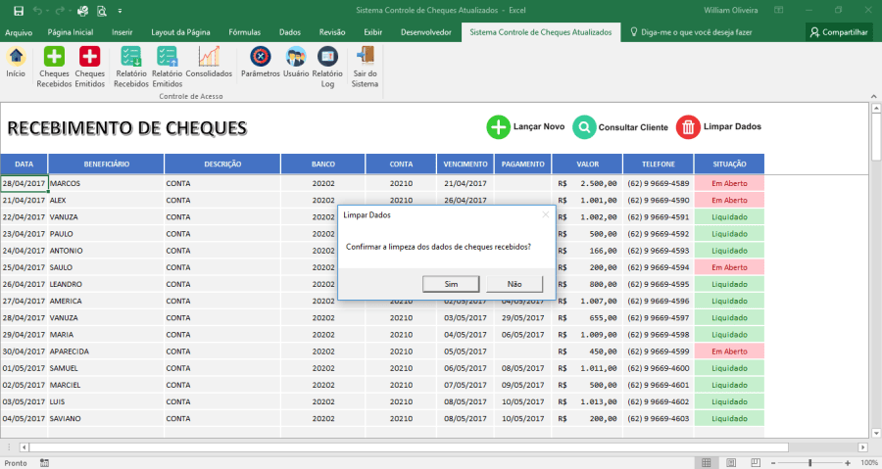Select the date cell 28/04/2017 in MARCOS row
This screenshot has width=882, height=469.
[24, 184]
